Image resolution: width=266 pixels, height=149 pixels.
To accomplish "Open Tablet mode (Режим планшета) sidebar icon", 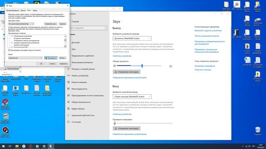I will 68,82.
